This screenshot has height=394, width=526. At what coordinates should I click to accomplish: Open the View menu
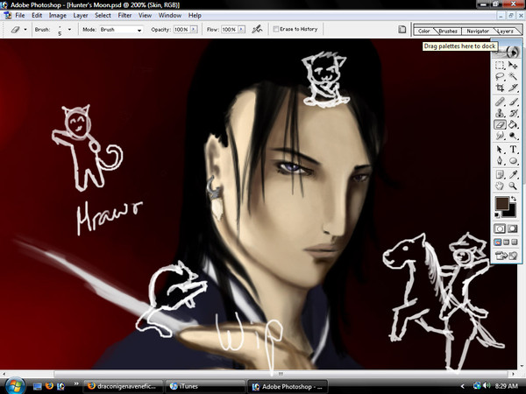[145, 16]
